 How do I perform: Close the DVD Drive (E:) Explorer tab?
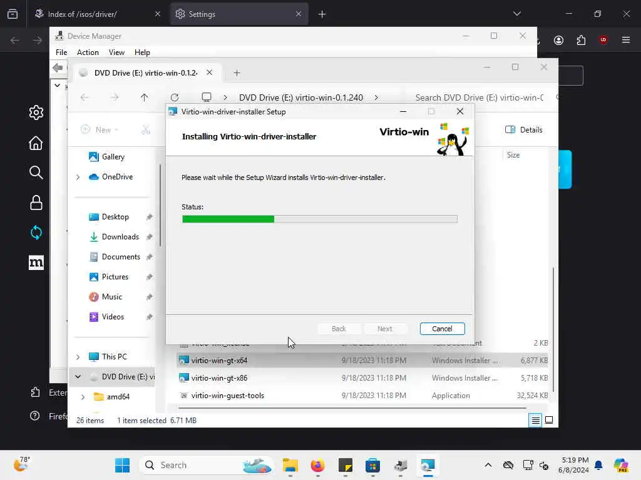pos(209,72)
